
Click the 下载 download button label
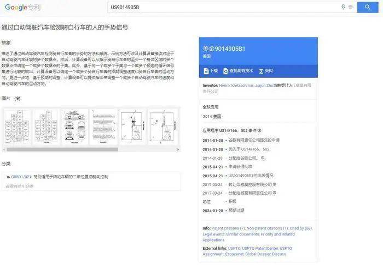214,71
